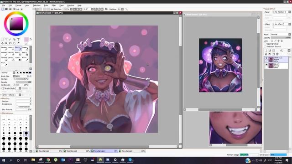Viewport: 292px width, 164px height.
Task: Select the Magic Wand tool
Action: (x=10, y=40)
